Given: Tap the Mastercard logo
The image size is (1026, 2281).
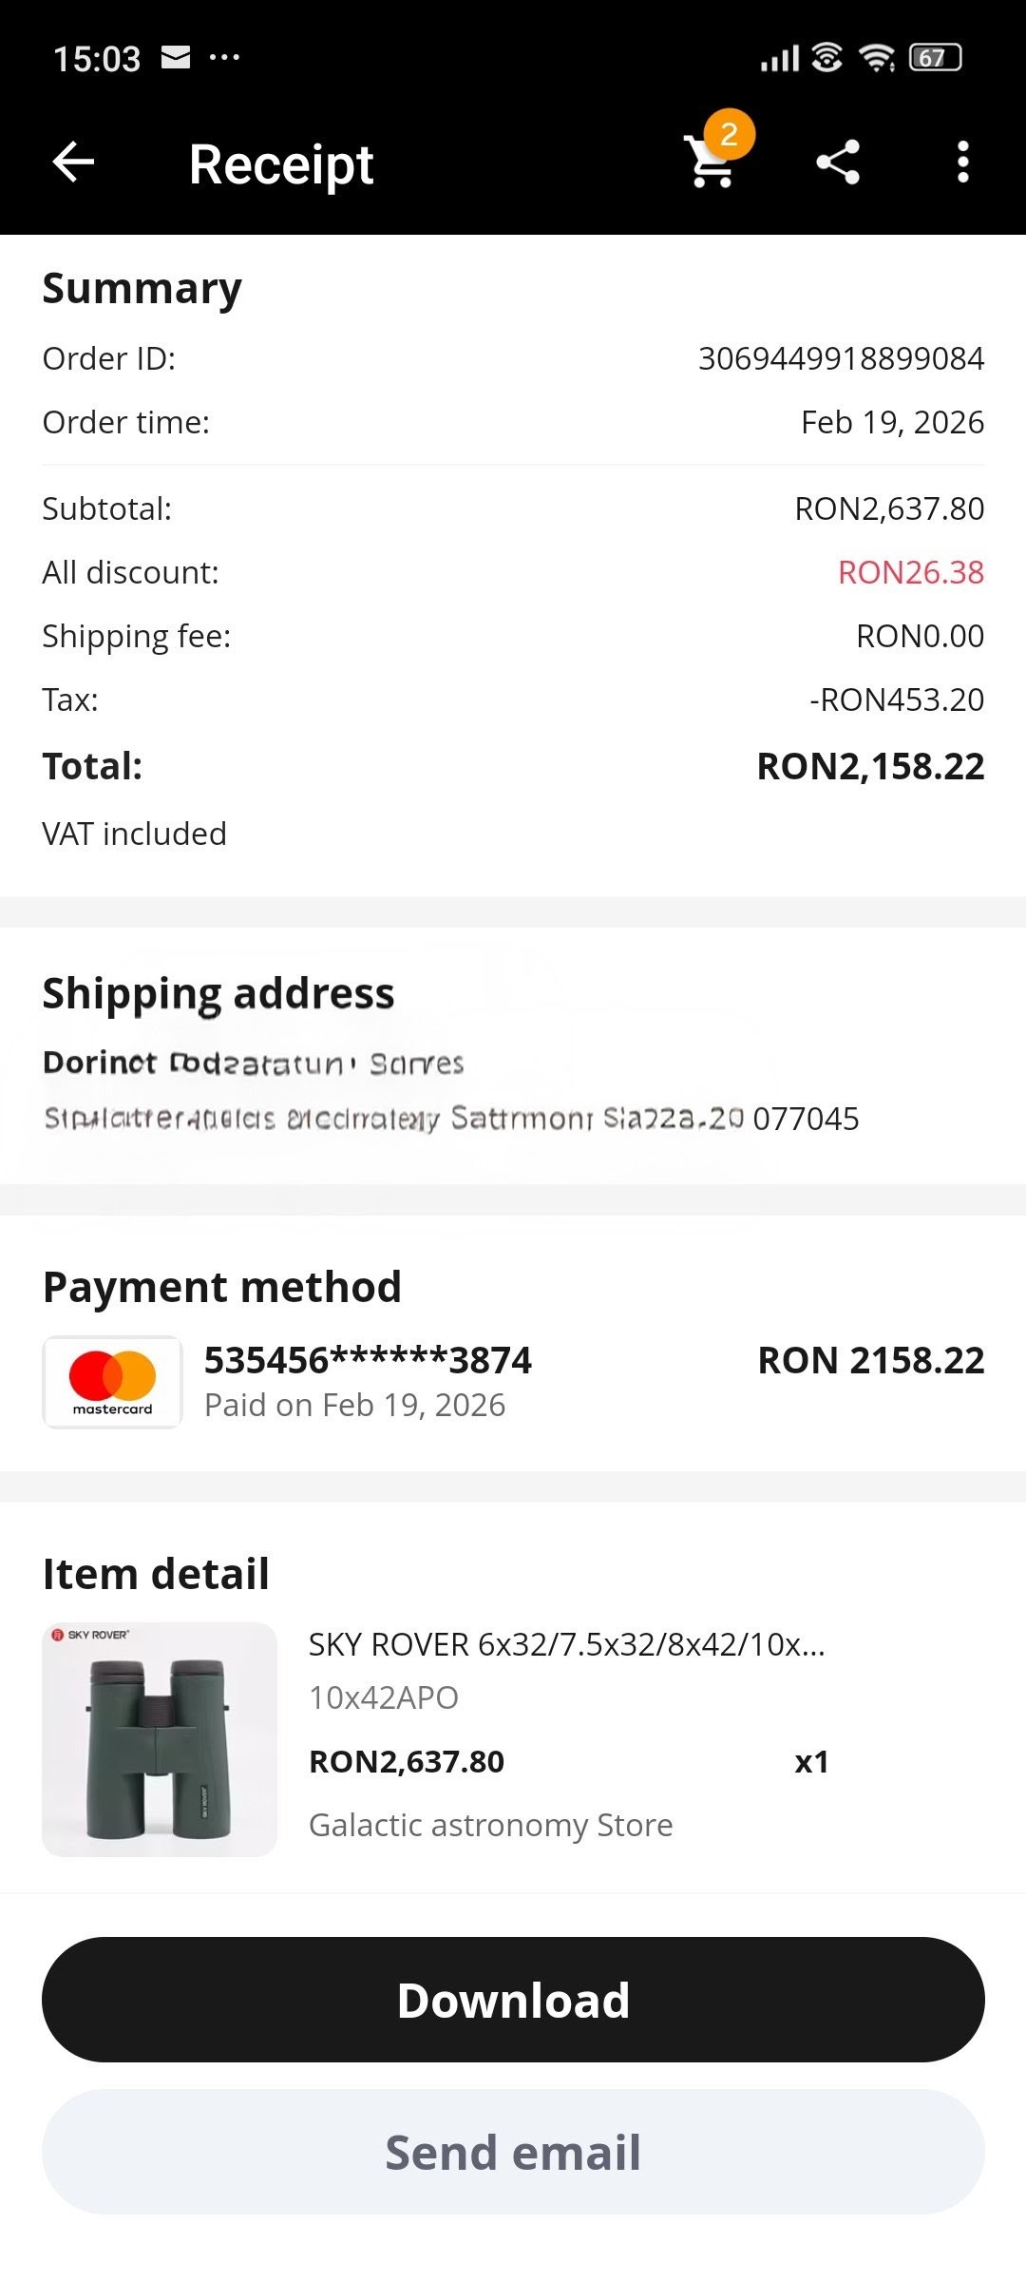Looking at the screenshot, I should click(x=112, y=1381).
